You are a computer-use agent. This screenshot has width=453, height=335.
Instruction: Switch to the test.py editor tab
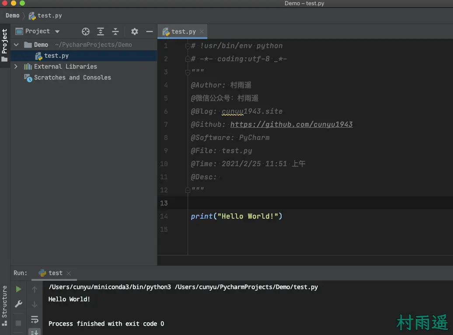click(x=183, y=31)
